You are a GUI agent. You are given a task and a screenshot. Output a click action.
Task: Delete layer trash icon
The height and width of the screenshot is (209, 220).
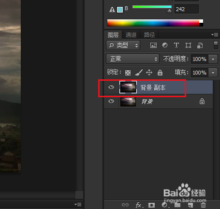pos(203,205)
